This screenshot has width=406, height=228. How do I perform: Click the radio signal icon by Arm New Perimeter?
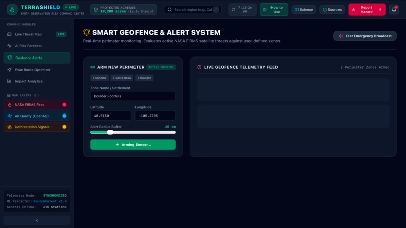pyautogui.click(x=93, y=67)
